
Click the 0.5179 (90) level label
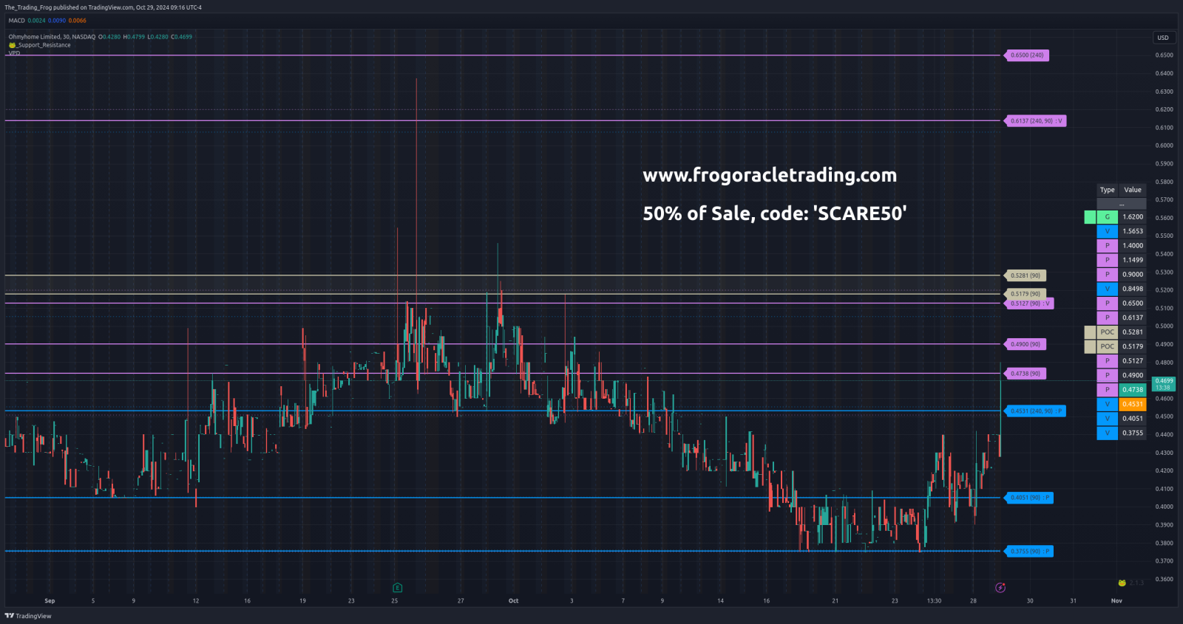1026,294
